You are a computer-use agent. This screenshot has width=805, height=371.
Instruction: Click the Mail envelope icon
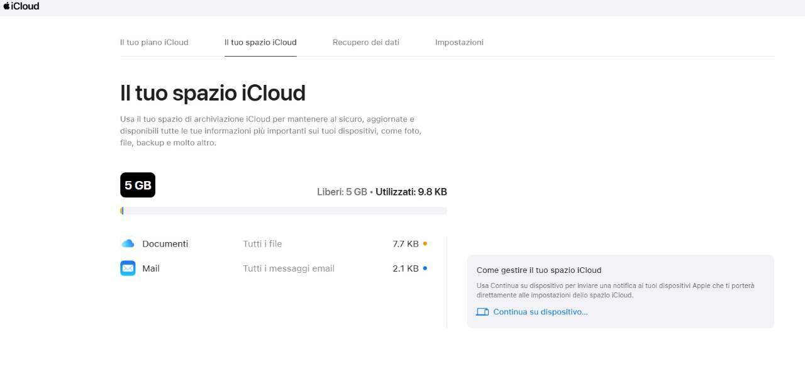(x=128, y=269)
